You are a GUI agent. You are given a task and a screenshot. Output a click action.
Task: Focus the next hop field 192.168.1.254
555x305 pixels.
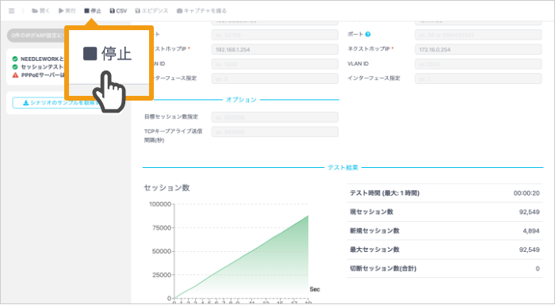coord(274,50)
